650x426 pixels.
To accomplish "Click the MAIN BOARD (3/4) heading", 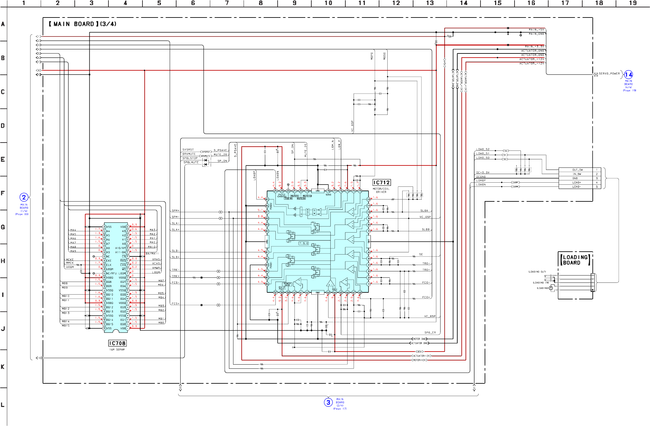I will (x=82, y=24).
